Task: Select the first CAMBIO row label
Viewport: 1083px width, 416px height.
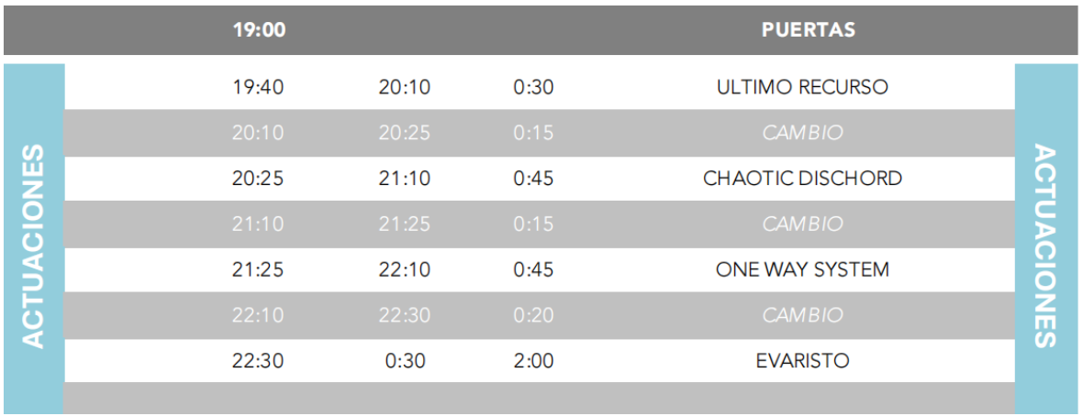Action: (x=802, y=133)
